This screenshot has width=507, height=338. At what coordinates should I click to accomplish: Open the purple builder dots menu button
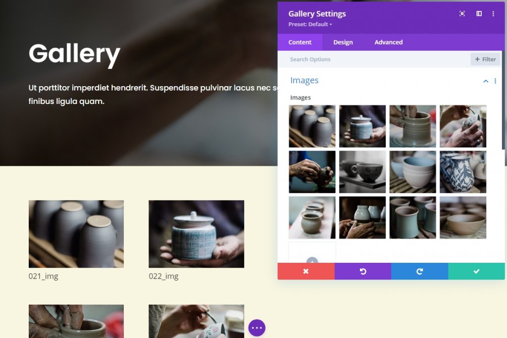[x=257, y=328]
